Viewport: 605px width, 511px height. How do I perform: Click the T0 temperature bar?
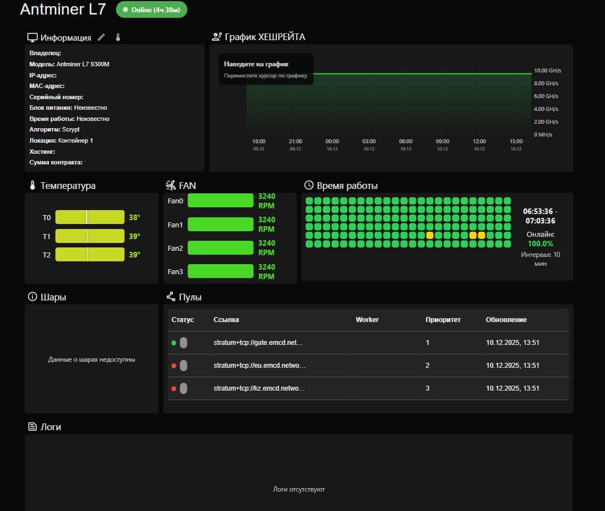coord(89,217)
